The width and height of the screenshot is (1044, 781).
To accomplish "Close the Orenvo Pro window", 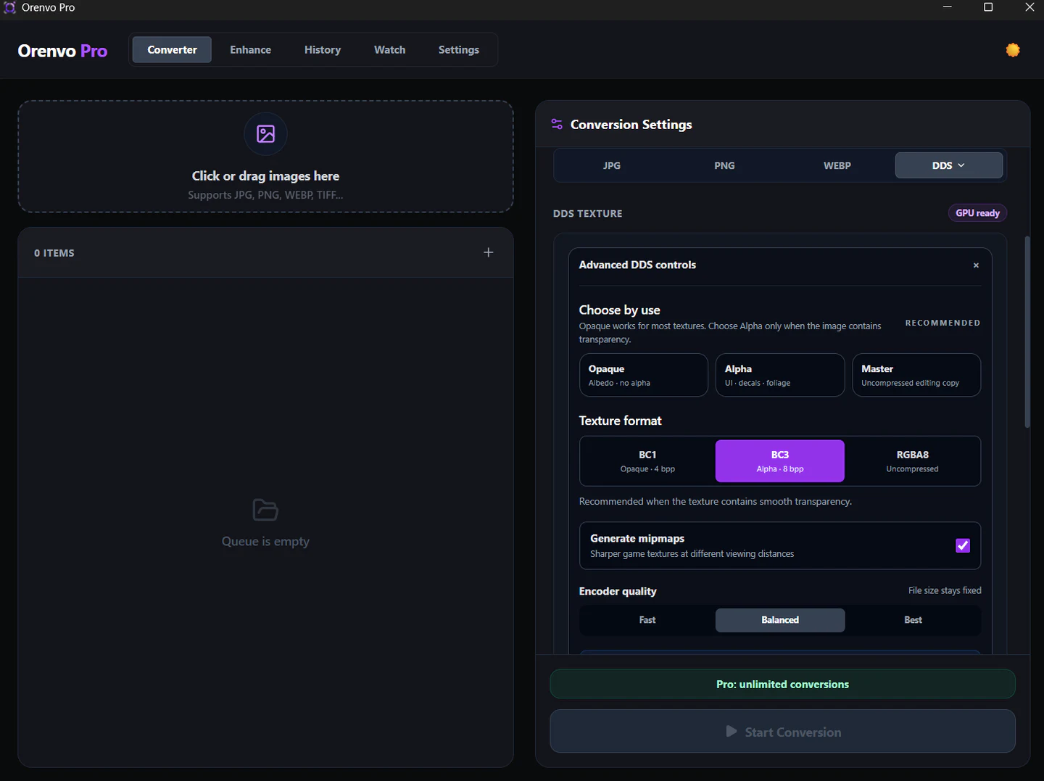I will (x=1029, y=7).
